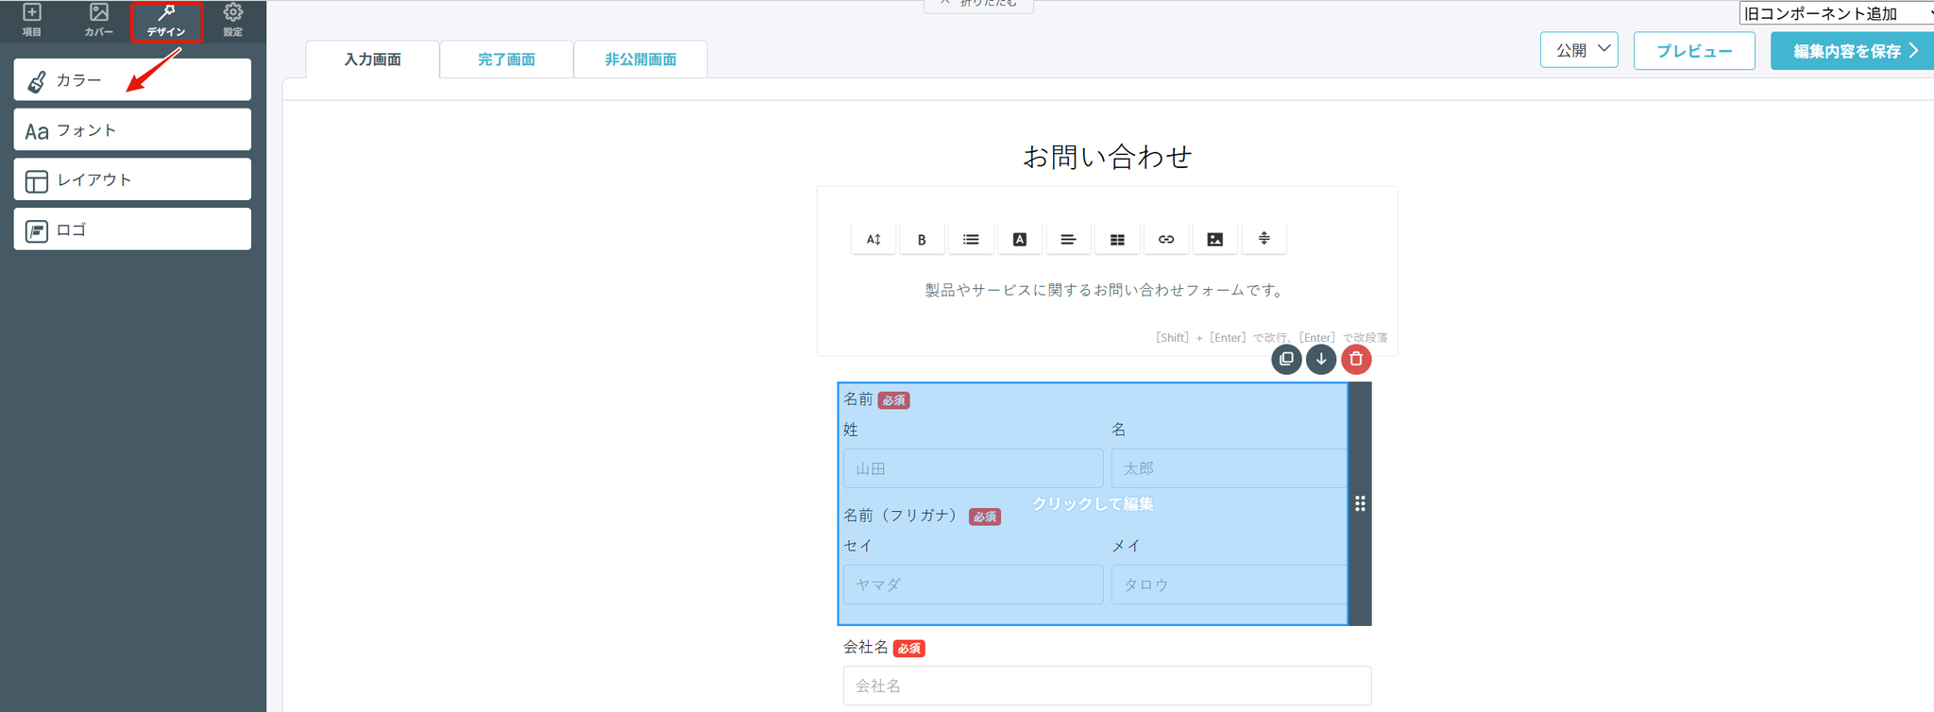This screenshot has width=1934, height=712.
Task: Move the name block down
Action: (1321, 359)
